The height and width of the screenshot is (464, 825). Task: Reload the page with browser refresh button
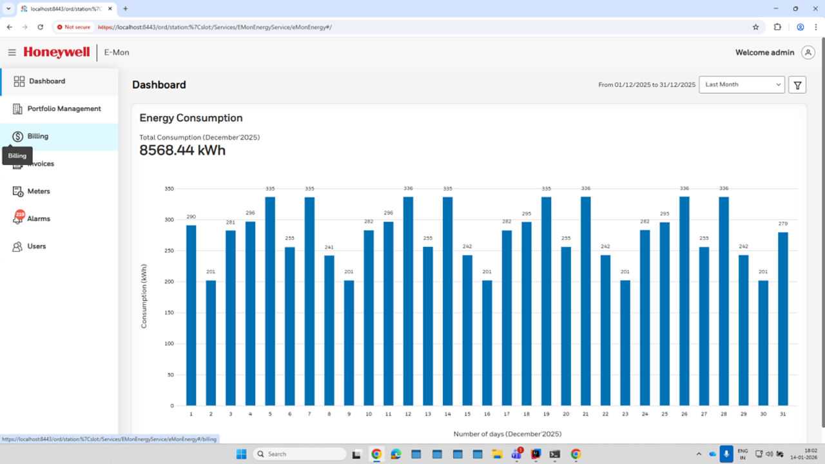point(41,27)
